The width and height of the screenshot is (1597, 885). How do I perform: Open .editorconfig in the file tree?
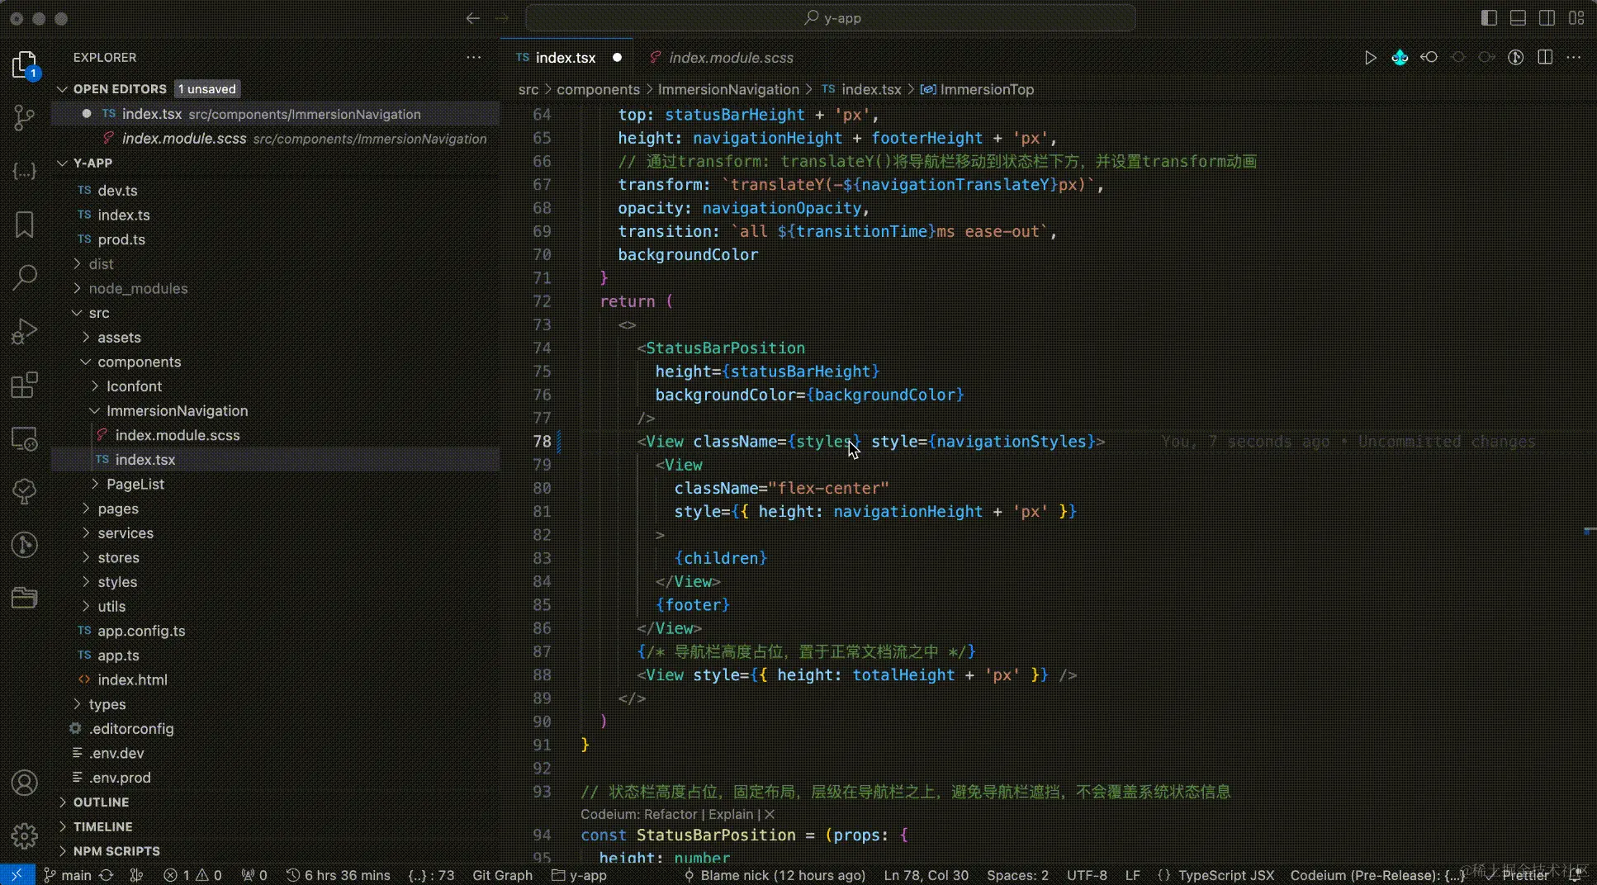tap(131, 729)
